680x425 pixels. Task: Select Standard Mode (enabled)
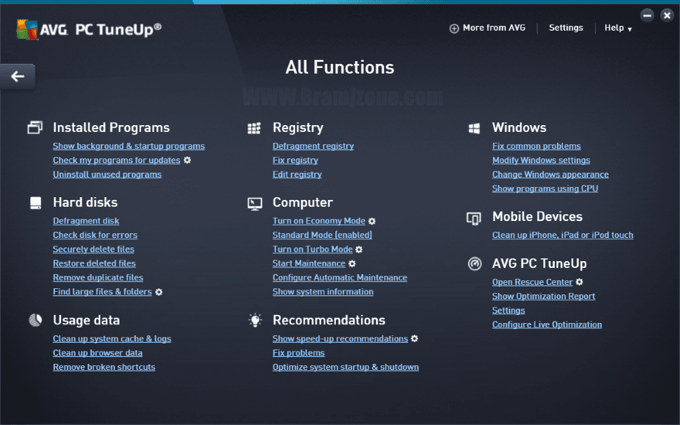pyautogui.click(x=322, y=235)
